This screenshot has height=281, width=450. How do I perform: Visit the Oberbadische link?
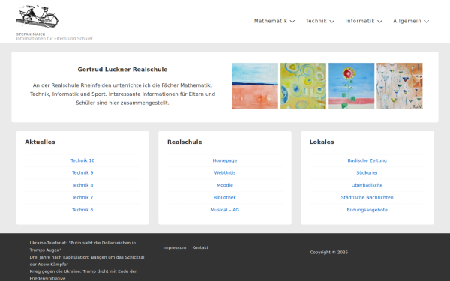click(367, 185)
